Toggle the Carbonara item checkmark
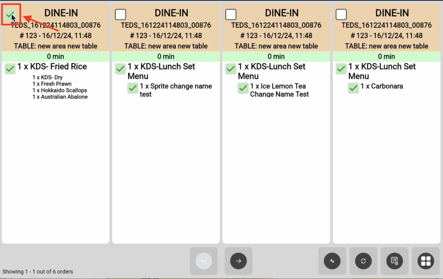The height and width of the screenshot is (279, 443). click(353, 88)
